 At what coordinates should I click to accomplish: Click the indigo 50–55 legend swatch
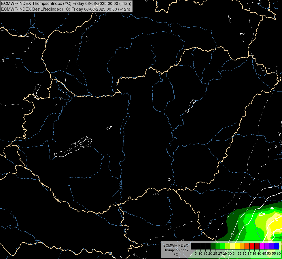tap(272, 246)
